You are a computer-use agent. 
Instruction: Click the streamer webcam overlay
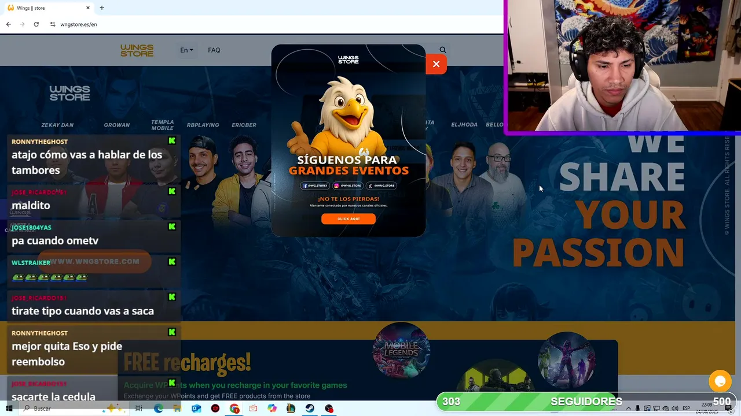coord(623,67)
